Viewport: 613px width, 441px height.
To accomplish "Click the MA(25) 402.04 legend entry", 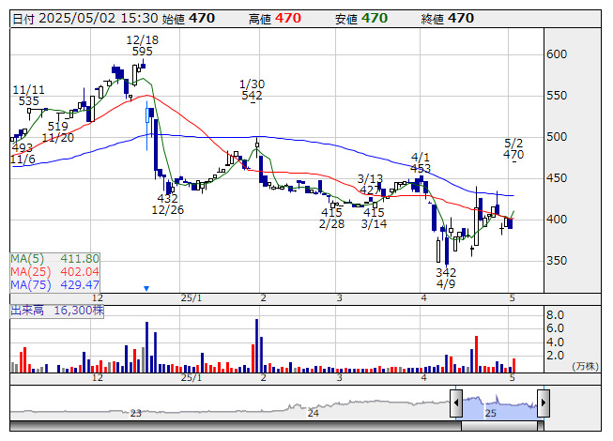I will click(x=54, y=271).
